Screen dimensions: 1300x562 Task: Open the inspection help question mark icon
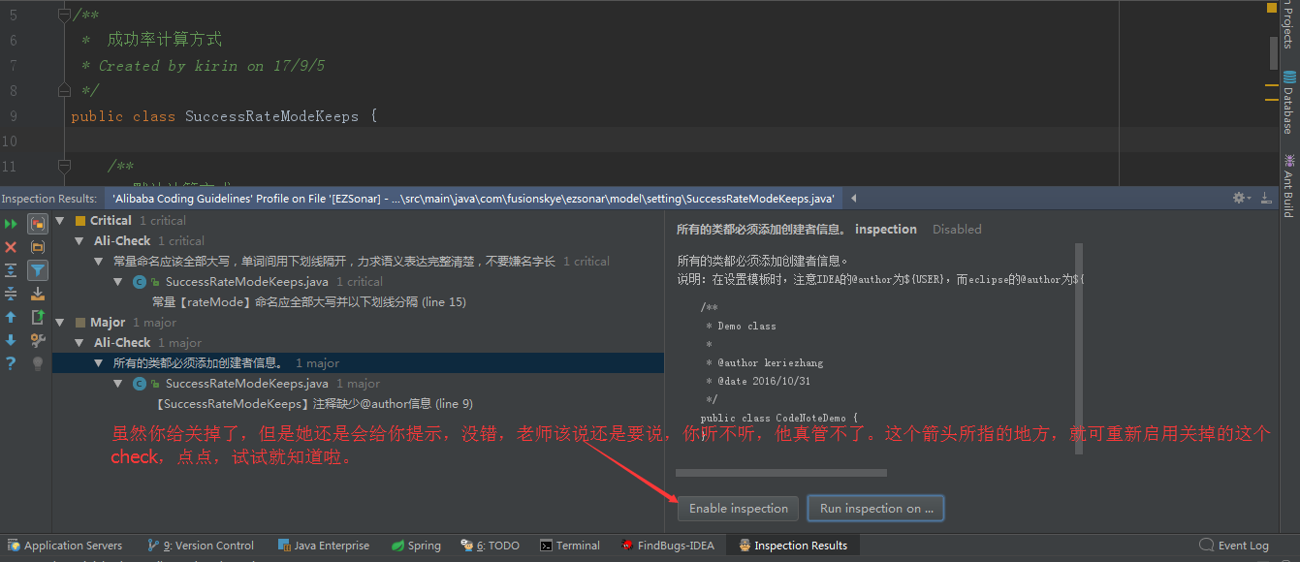pos(11,363)
